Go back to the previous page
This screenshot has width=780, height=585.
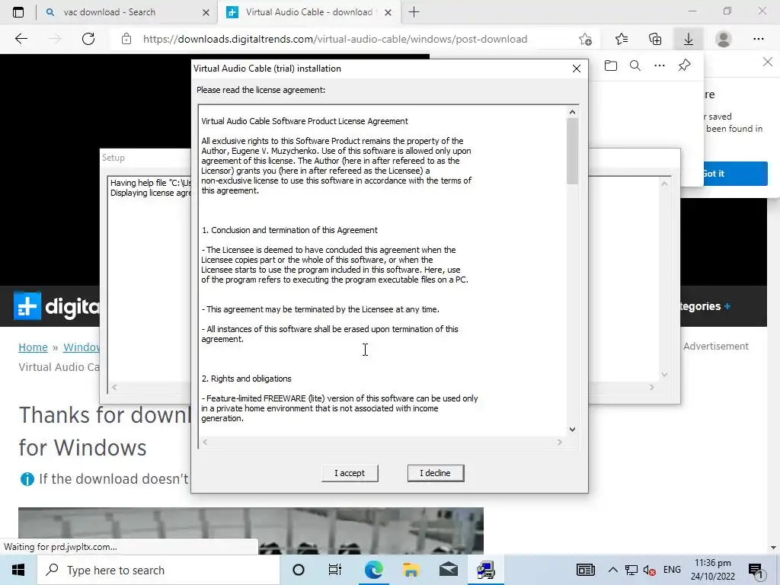tap(21, 39)
